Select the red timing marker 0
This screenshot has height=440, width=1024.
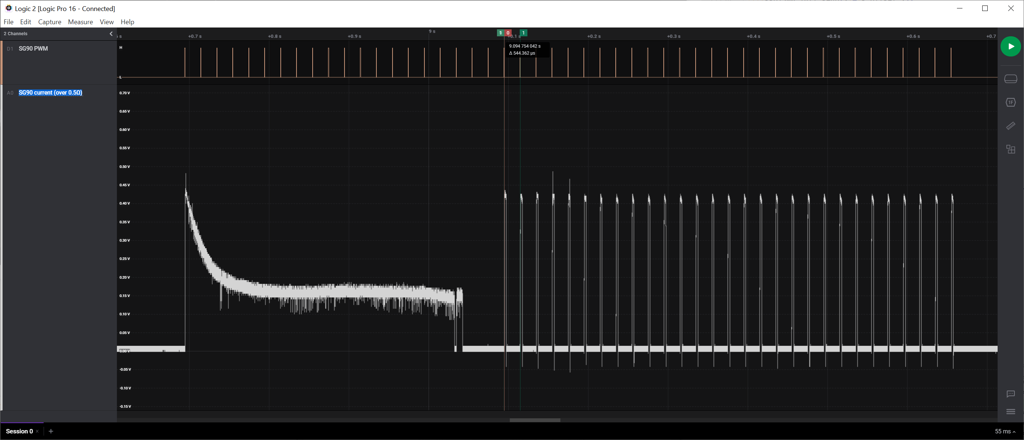click(508, 33)
